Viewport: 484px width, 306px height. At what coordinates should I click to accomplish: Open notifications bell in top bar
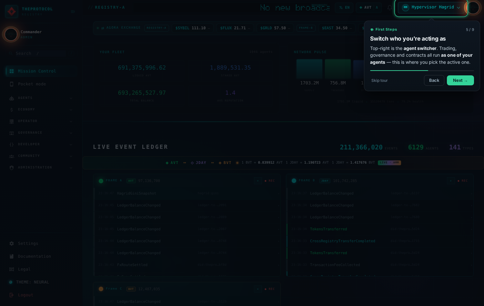pos(390,7)
